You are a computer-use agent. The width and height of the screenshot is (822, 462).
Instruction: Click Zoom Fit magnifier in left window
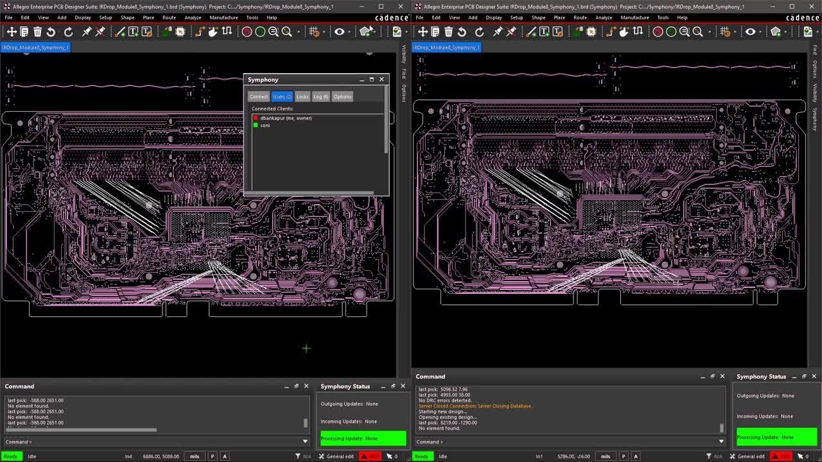[286, 31]
